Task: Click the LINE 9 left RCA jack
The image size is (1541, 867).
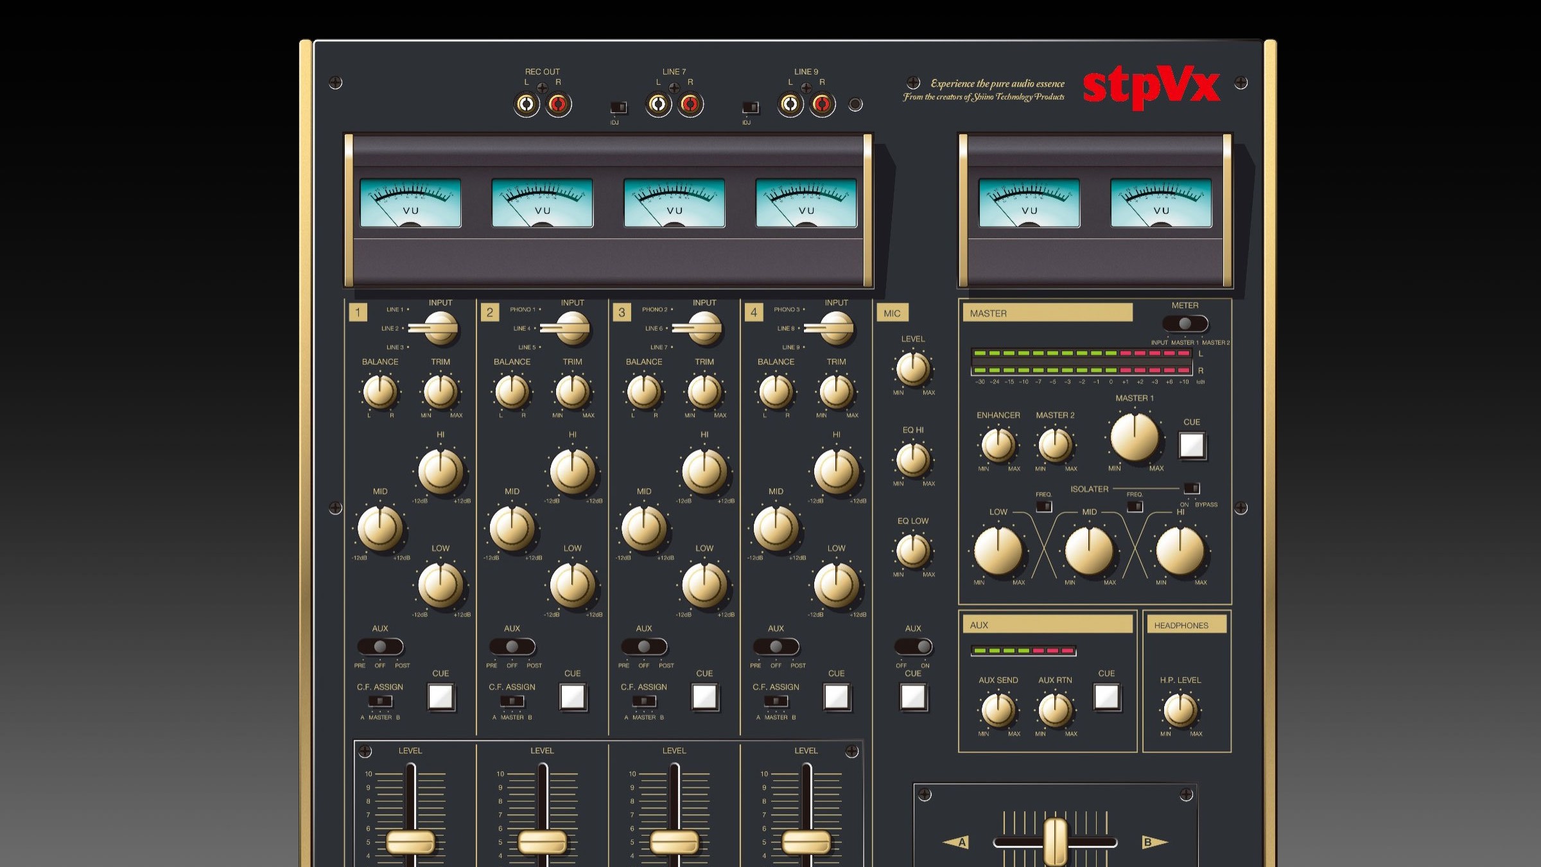Action: (790, 104)
